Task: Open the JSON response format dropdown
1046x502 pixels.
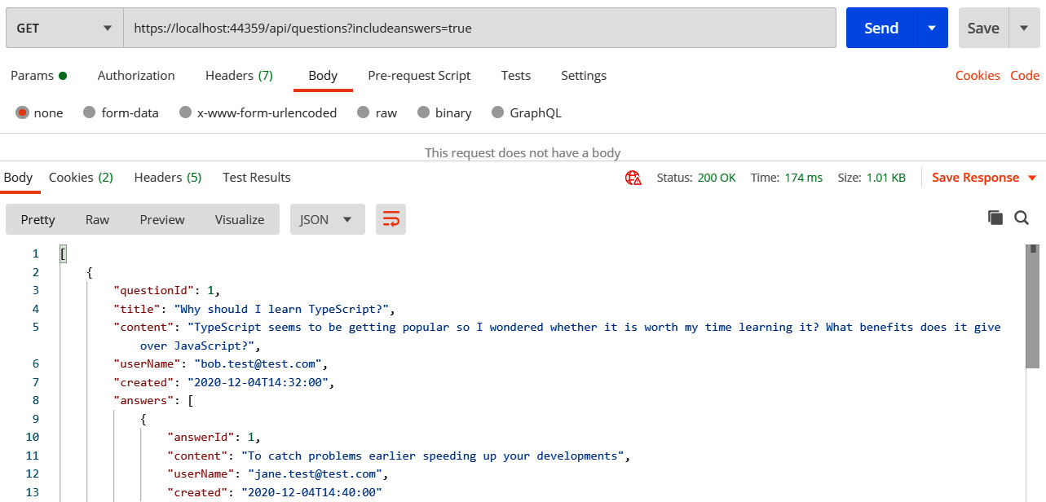Action: [327, 218]
